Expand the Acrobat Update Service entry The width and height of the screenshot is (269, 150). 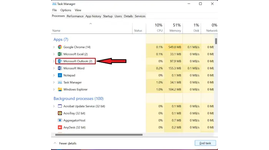click(x=54, y=106)
